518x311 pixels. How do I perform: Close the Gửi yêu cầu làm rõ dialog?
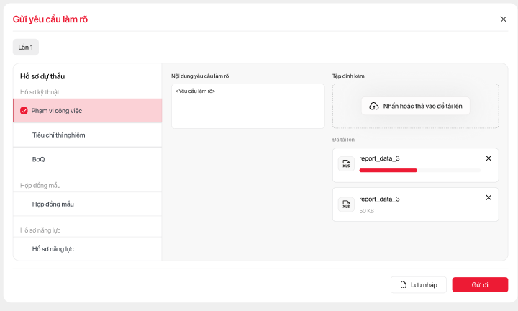click(503, 19)
